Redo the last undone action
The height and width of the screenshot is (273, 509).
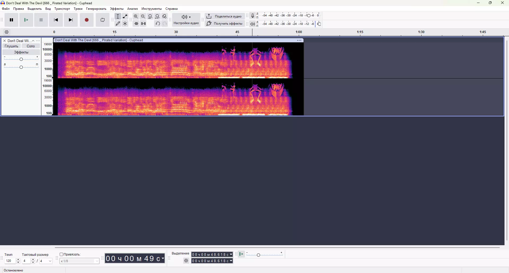(x=165, y=24)
